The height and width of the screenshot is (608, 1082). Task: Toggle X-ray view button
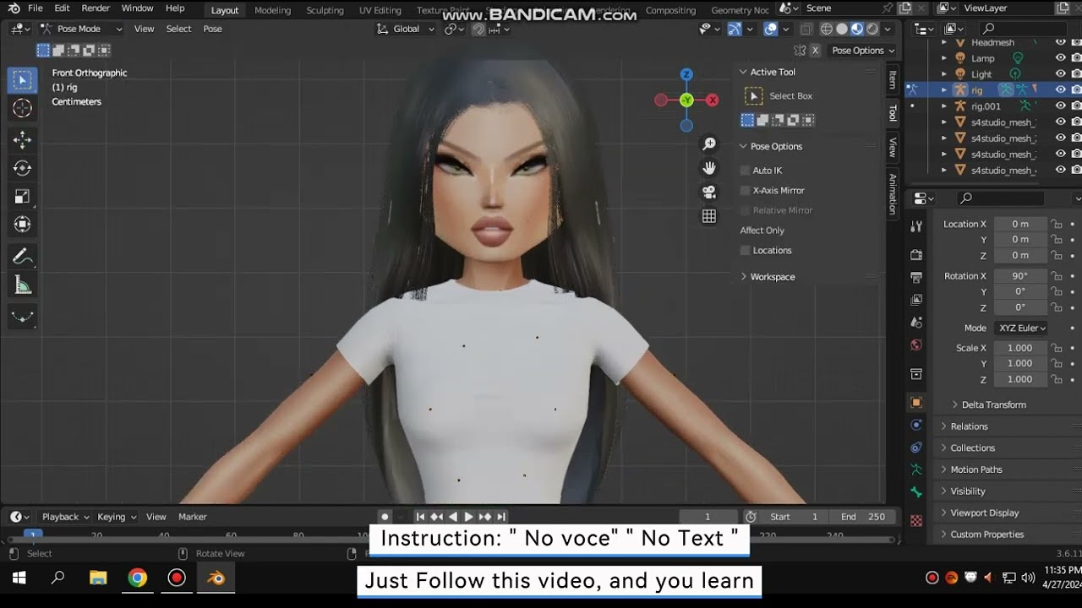click(x=806, y=29)
